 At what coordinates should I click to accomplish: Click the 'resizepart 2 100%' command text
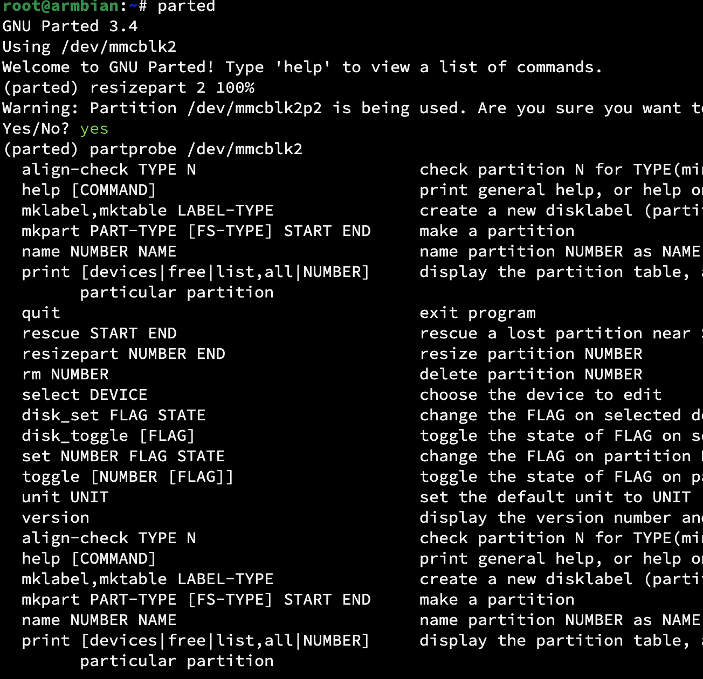tap(172, 88)
